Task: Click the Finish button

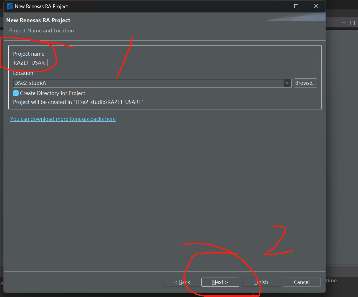Action: (x=261, y=282)
